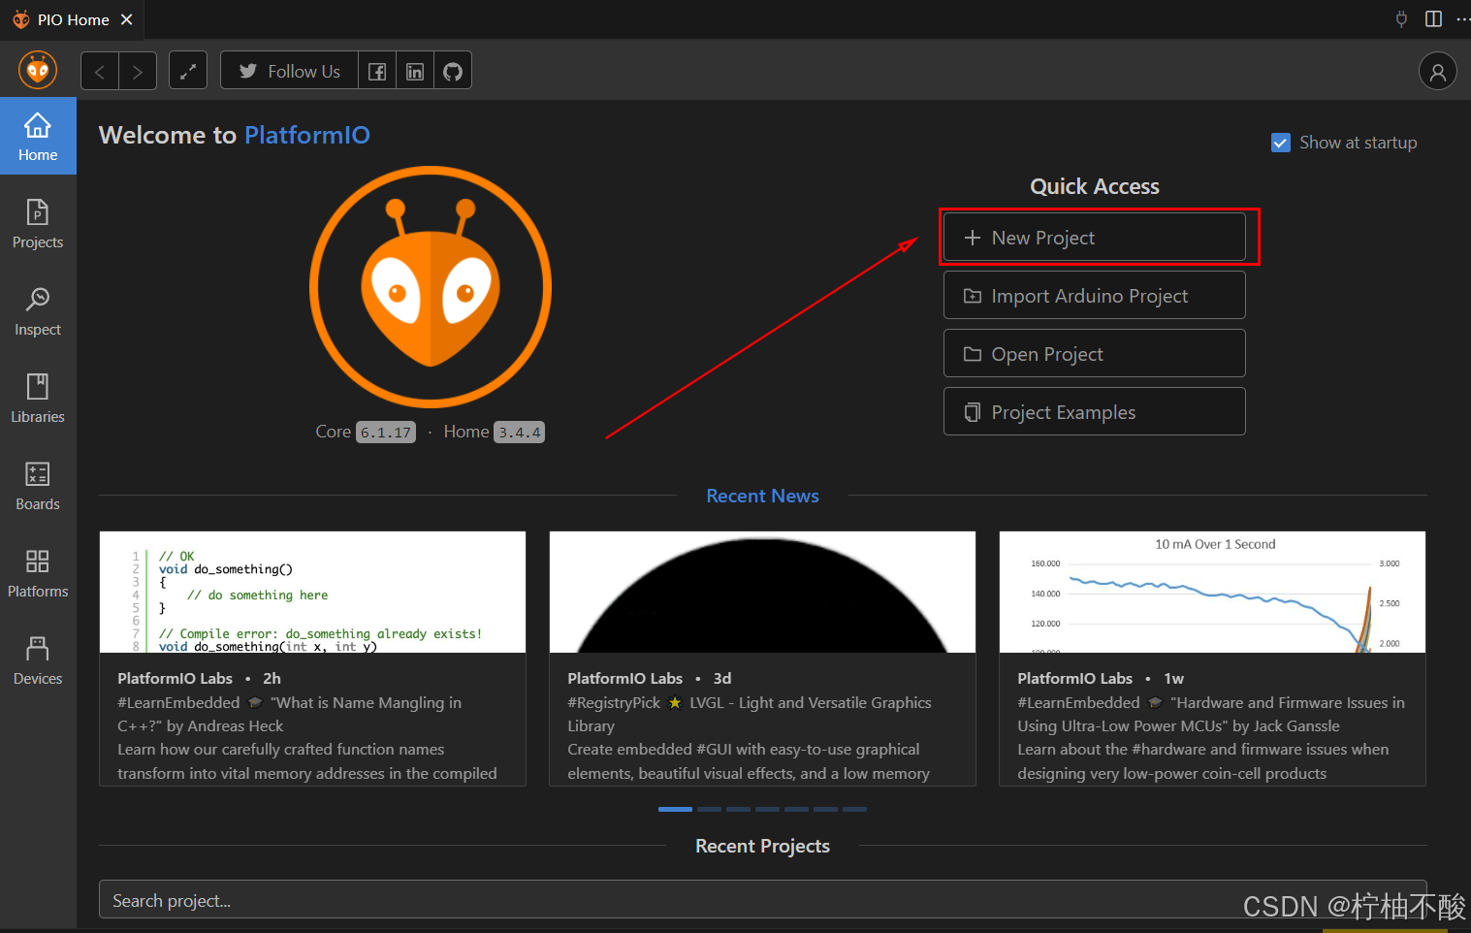Click the #LearnEmbedded Name Mangling news text
This screenshot has height=933, width=1471.
[307, 738]
